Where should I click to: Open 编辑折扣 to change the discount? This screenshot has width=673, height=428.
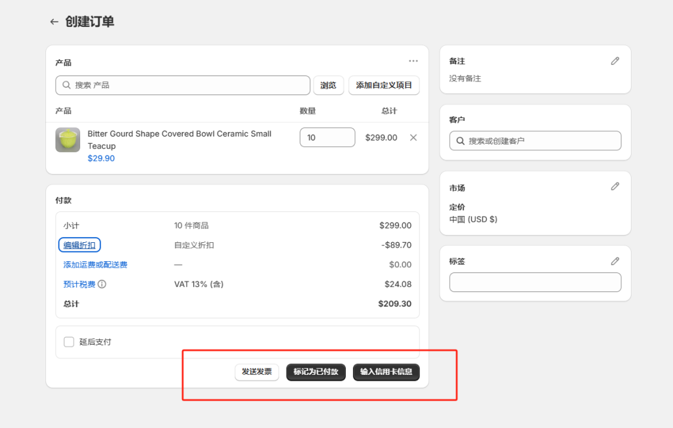pyautogui.click(x=79, y=244)
